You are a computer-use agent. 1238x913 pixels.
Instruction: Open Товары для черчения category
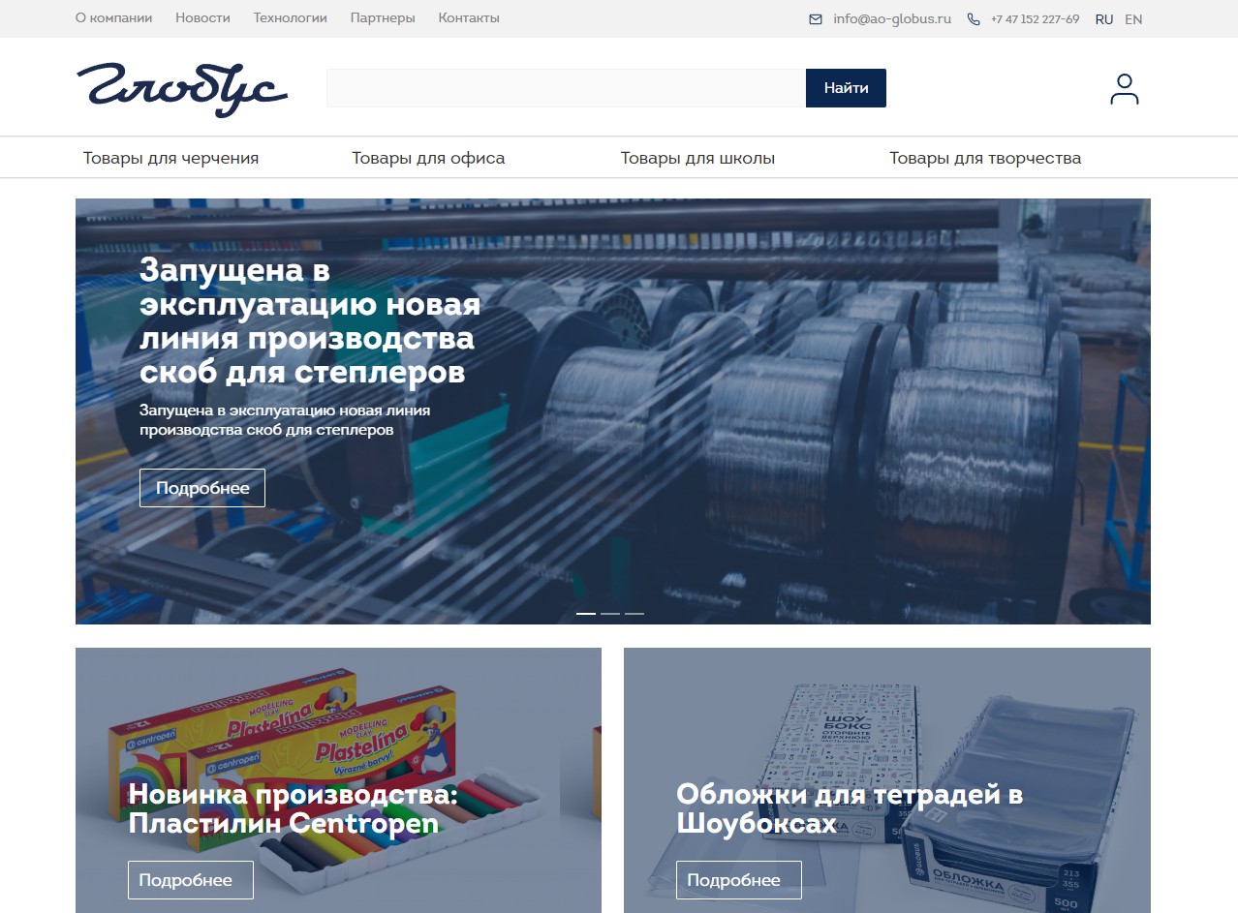tap(170, 158)
